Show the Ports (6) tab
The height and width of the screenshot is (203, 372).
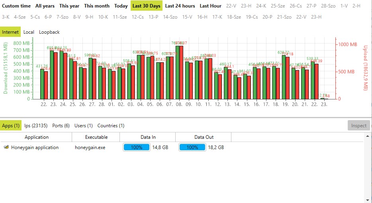tap(61, 126)
